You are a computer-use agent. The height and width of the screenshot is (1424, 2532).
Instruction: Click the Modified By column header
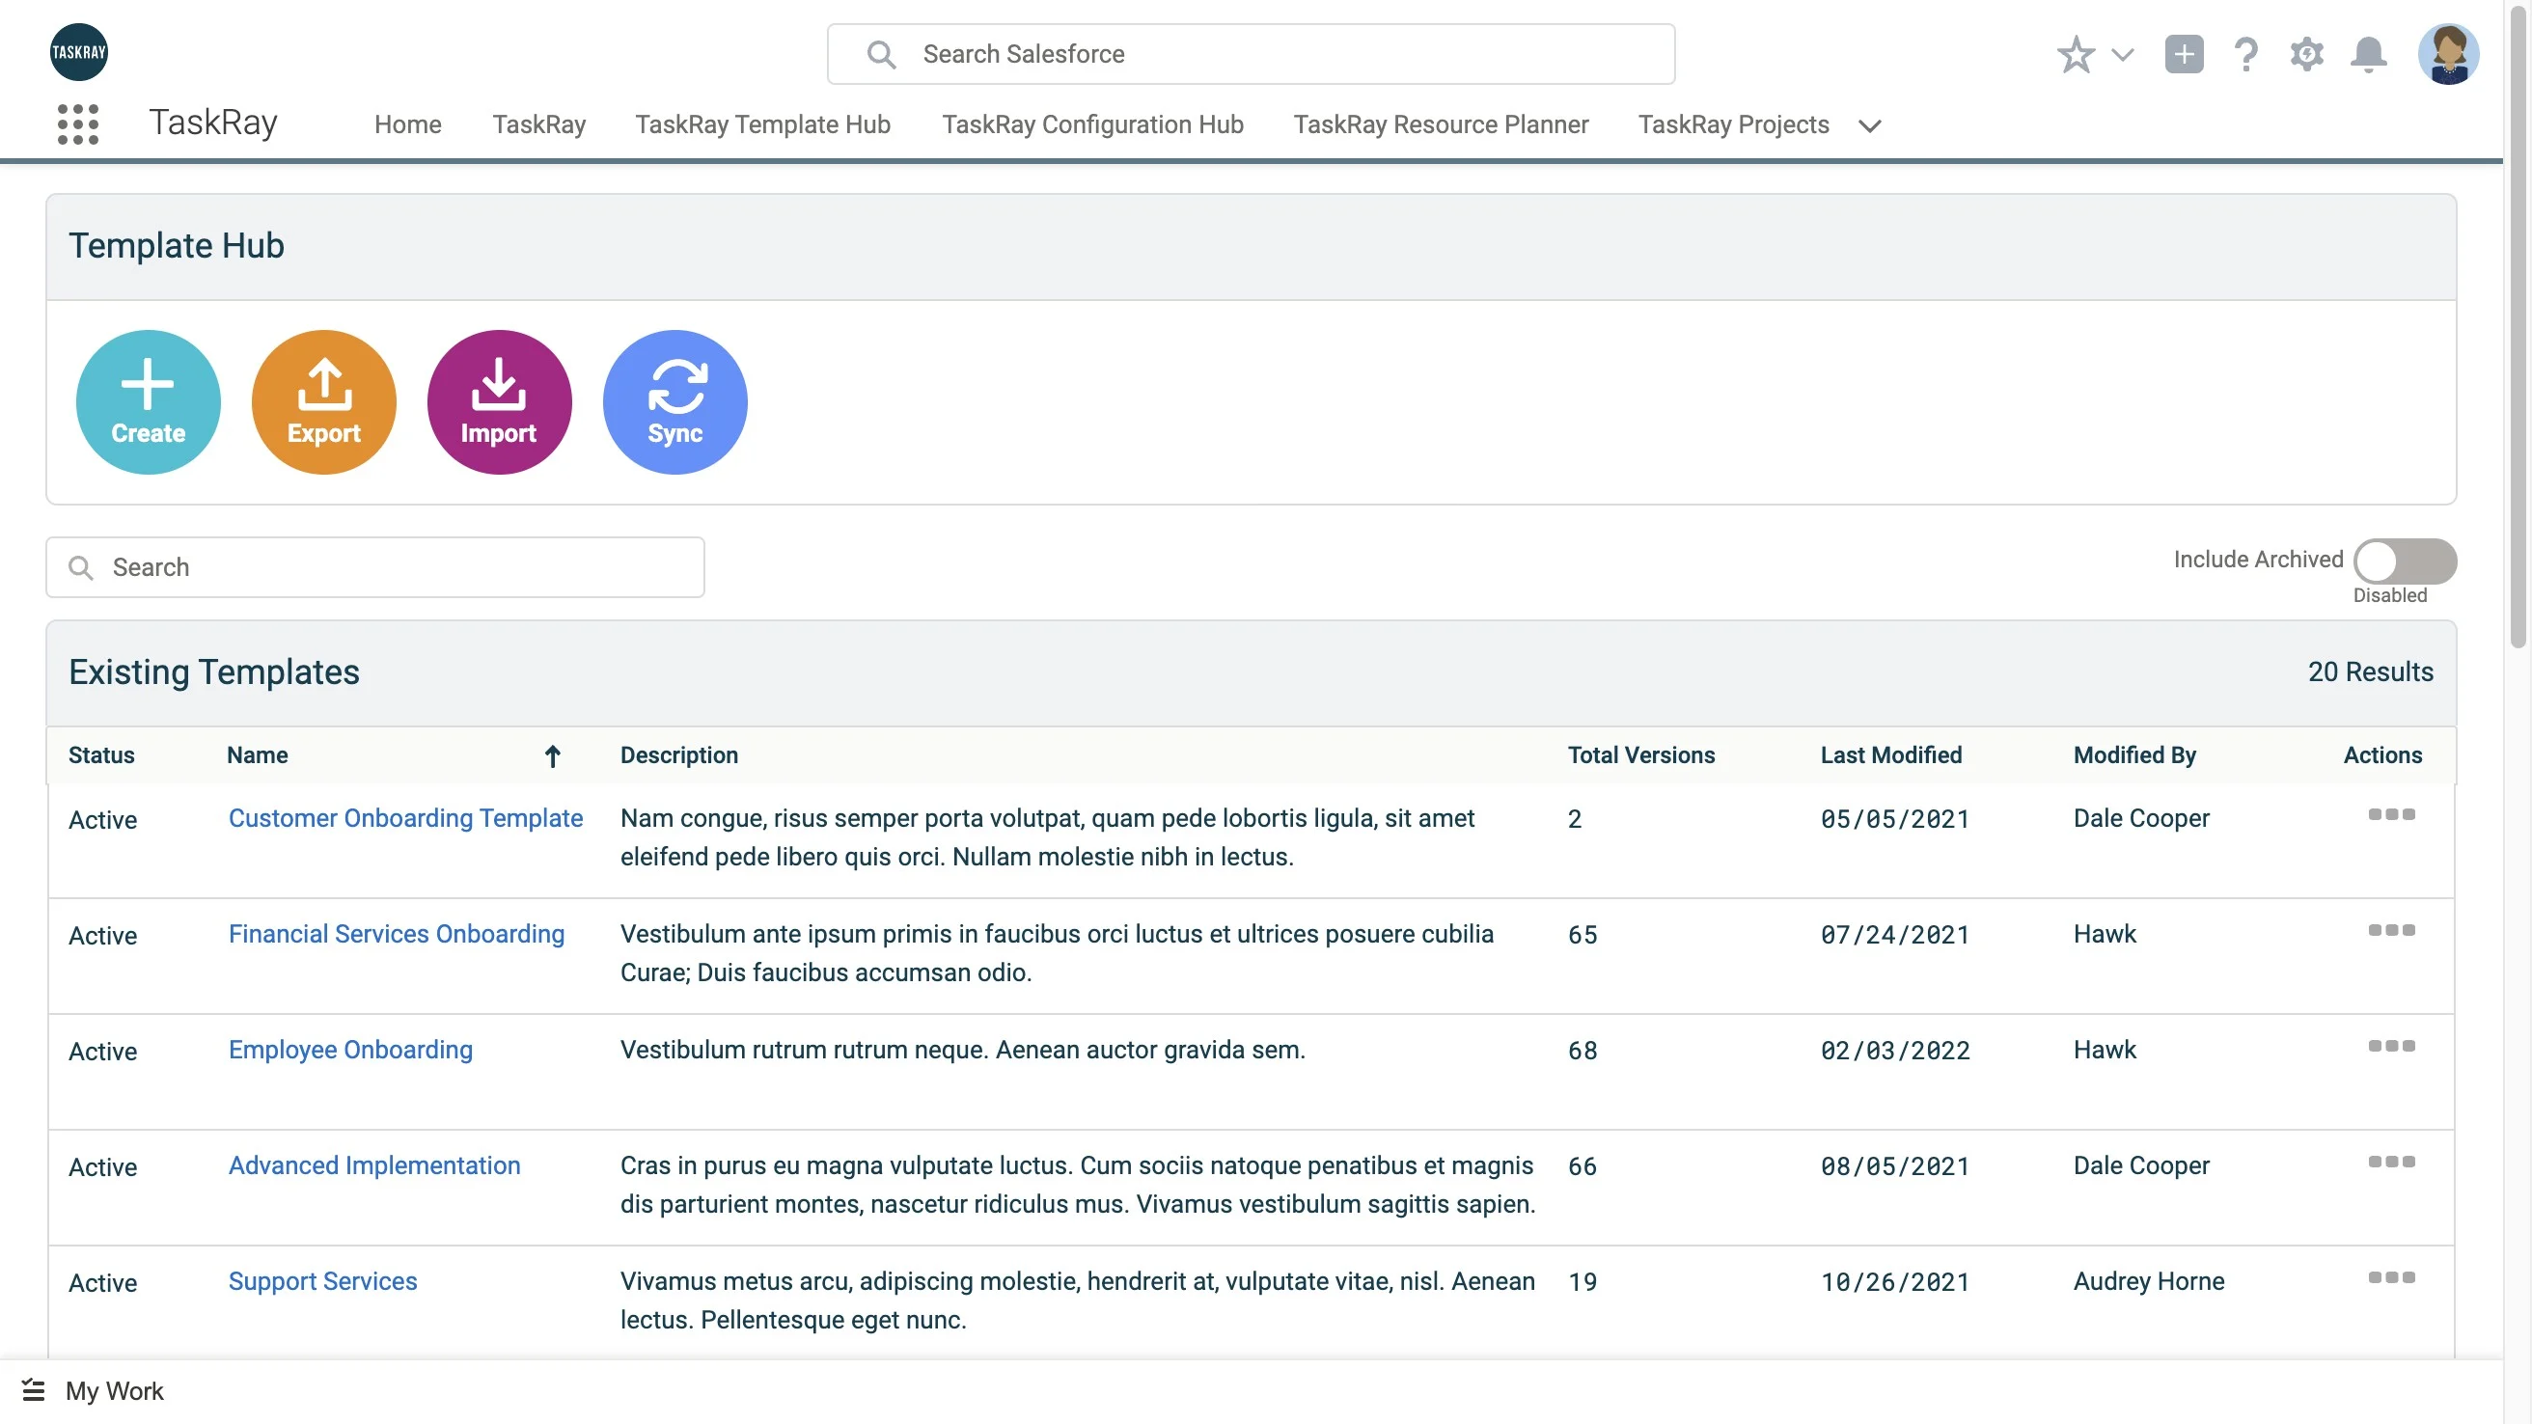click(2133, 754)
